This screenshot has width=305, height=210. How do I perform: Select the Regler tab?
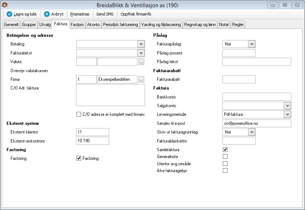(238, 25)
